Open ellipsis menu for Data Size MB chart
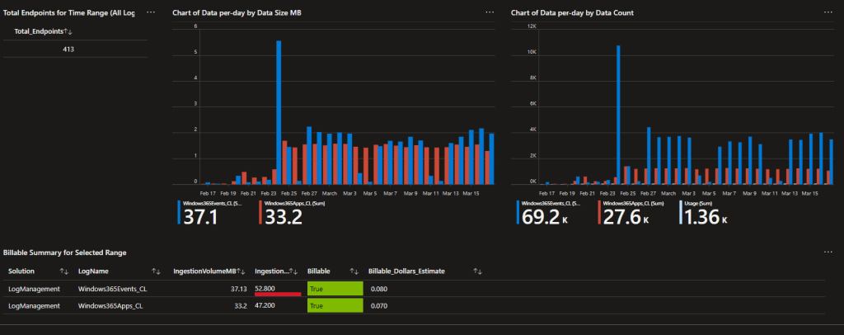This screenshot has height=335, width=844. tap(490, 12)
